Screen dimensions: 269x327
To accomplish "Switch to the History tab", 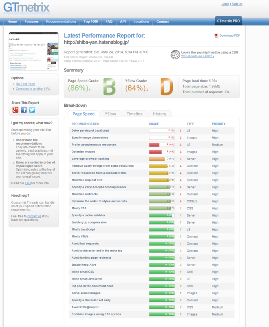I will (x=159, y=114).
